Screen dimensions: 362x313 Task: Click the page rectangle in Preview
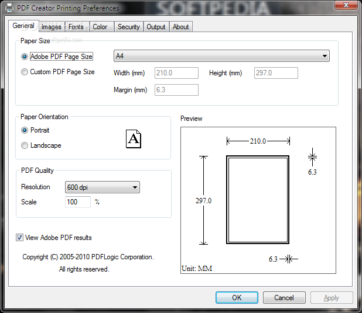tap(258, 200)
